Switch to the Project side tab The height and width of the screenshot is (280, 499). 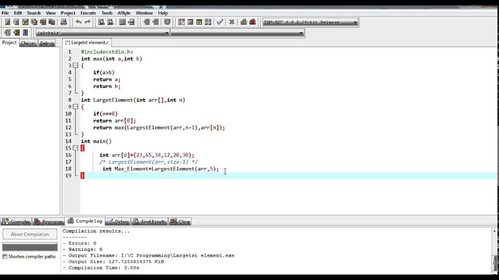tap(9, 43)
